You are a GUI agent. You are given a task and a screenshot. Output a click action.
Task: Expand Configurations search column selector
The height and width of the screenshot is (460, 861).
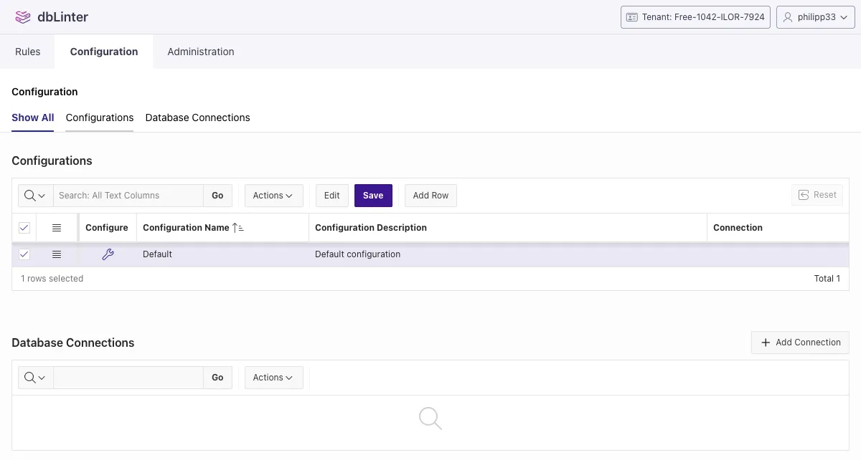pyautogui.click(x=35, y=196)
